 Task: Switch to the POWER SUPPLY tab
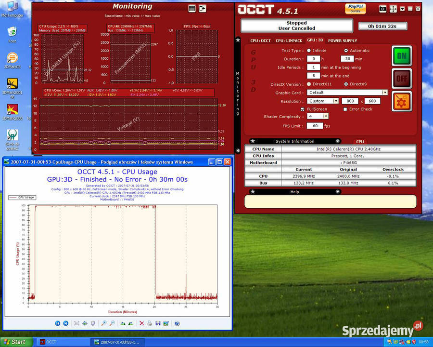point(343,41)
